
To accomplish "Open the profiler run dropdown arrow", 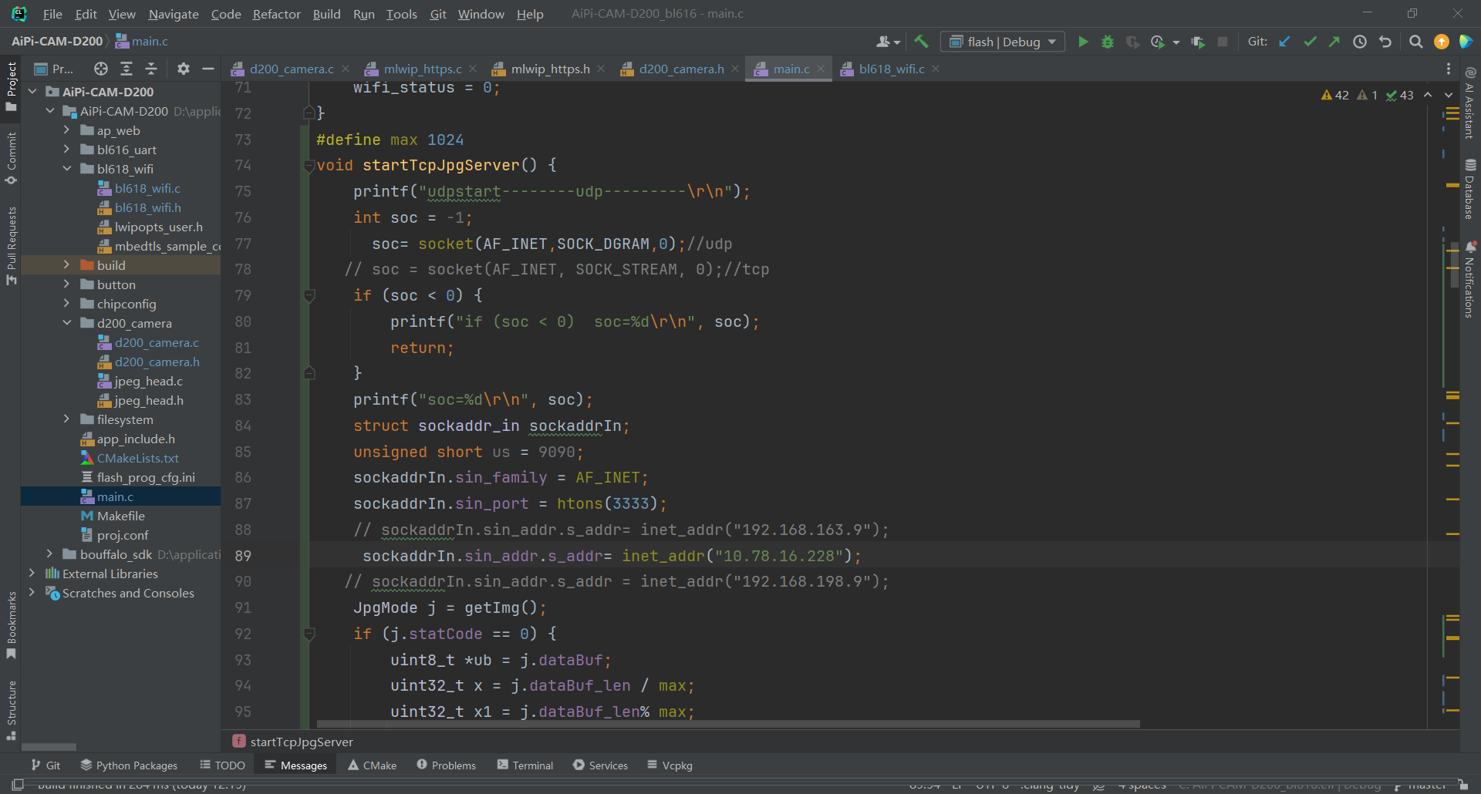I will click(1176, 42).
